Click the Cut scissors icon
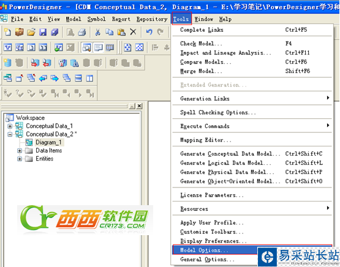The height and width of the screenshot is (267, 340). [98, 32]
